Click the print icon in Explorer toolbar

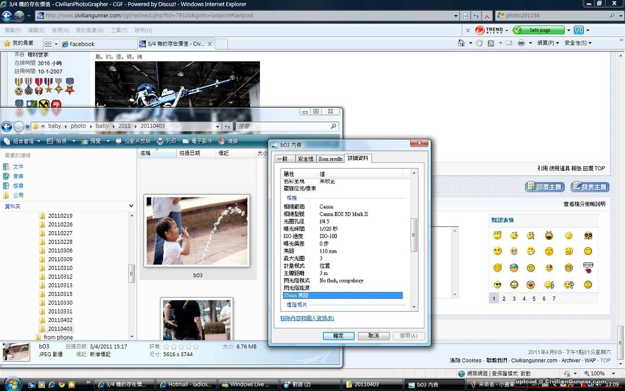pyautogui.click(x=160, y=141)
